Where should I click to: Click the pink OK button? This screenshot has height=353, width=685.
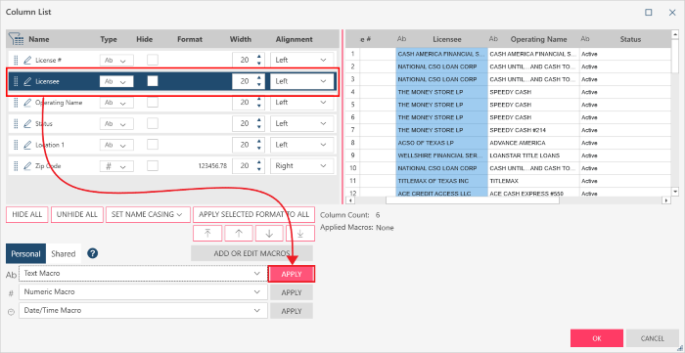pyautogui.click(x=597, y=338)
